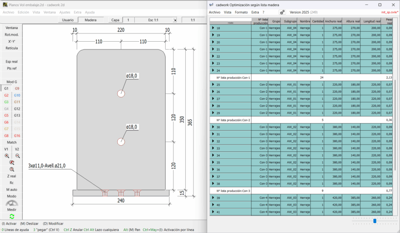Click the zoom slider handle at bottom right
Image resolution: width=400 pixels, height=233 pixels.
tap(374, 221)
